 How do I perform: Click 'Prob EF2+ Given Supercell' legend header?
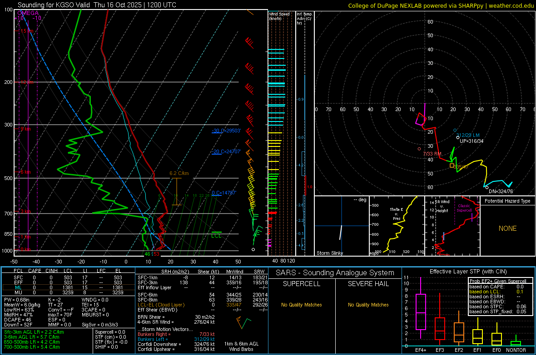(498, 281)
